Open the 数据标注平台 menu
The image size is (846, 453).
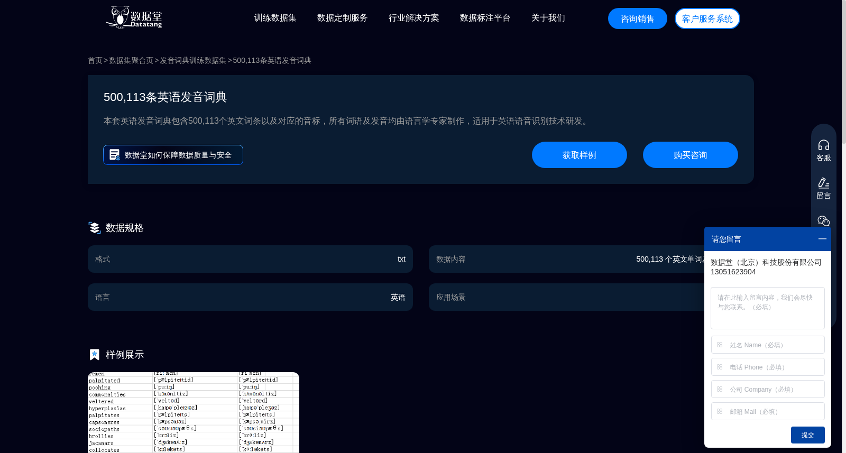click(485, 18)
